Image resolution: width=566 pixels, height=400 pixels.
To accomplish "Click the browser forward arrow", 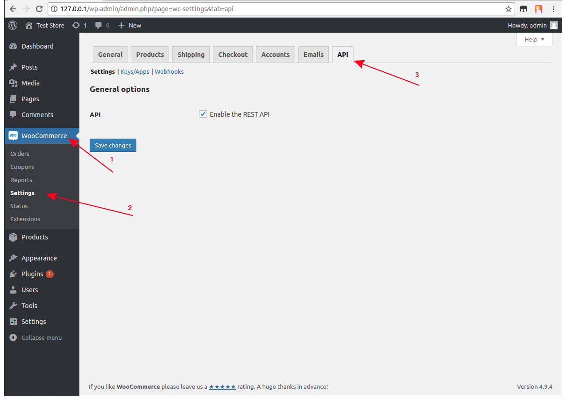I will pos(26,9).
